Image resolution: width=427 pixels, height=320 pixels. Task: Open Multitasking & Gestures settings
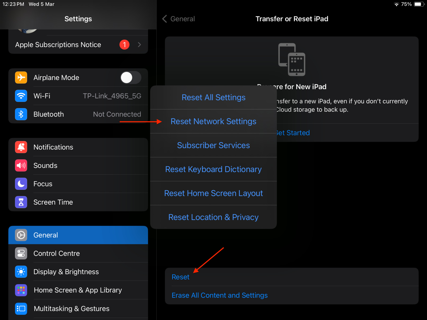[x=71, y=309]
